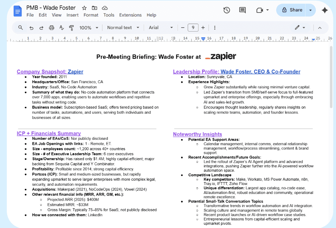336x228 pixels.
Task: Open the Company Snapshot: Zapier link
Action: point(50,72)
